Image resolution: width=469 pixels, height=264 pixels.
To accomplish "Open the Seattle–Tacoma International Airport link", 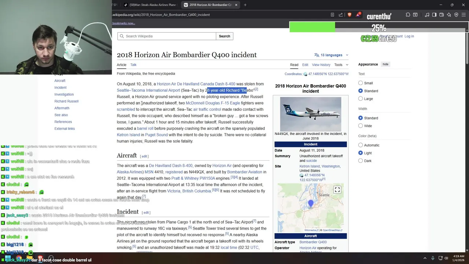I will [148, 90].
